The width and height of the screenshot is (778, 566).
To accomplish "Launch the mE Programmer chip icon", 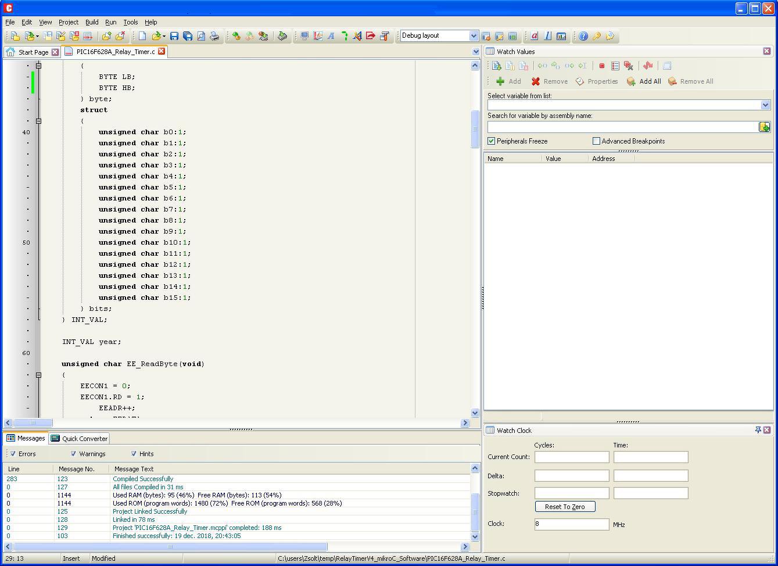I will (x=282, y=36).
